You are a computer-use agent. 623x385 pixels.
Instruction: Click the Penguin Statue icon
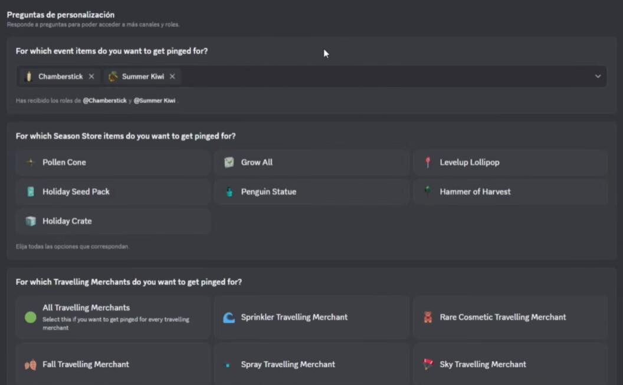coord(229,192)
